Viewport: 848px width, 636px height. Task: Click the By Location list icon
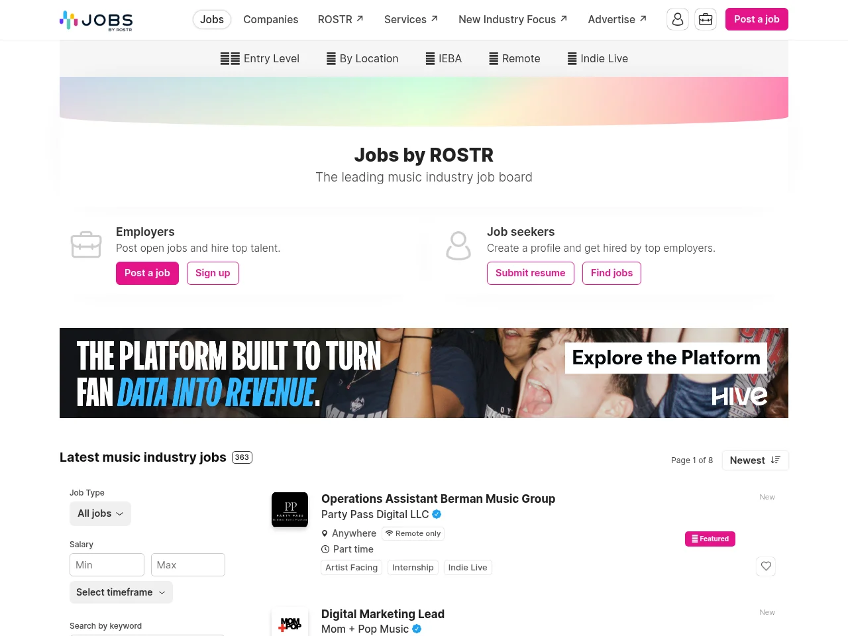click(331, 58)
